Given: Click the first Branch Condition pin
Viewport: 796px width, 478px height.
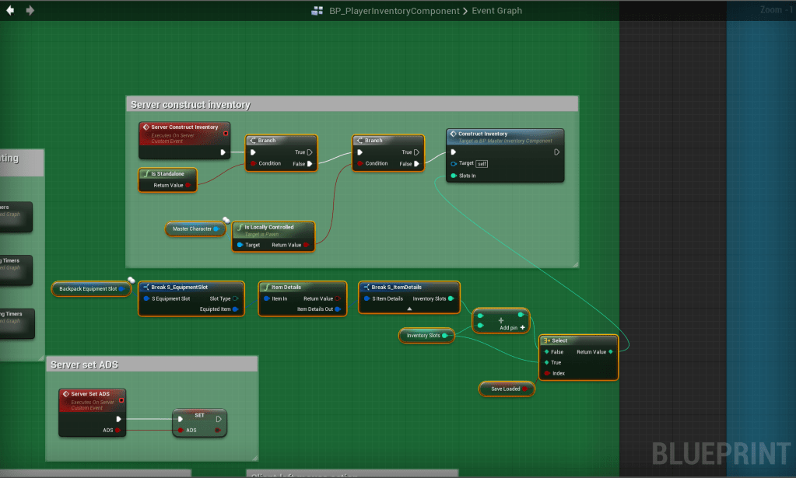Looking at the screenshot, I should pos(253,163).
